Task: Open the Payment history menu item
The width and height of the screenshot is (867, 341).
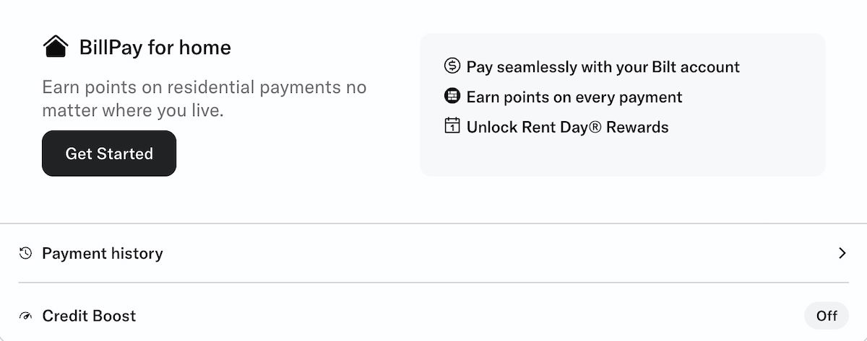Action: (103, 253)
